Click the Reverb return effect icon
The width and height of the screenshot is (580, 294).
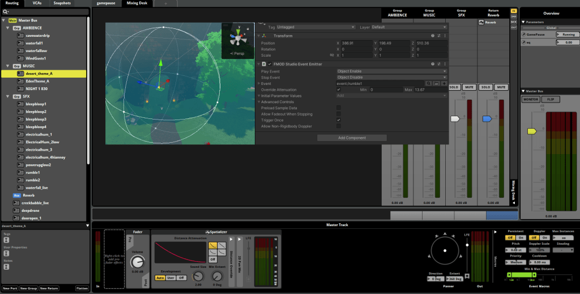click(x=481, y=23)
